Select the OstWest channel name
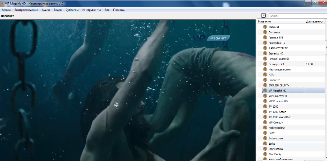The image size is (327, 161). [274, 27]
